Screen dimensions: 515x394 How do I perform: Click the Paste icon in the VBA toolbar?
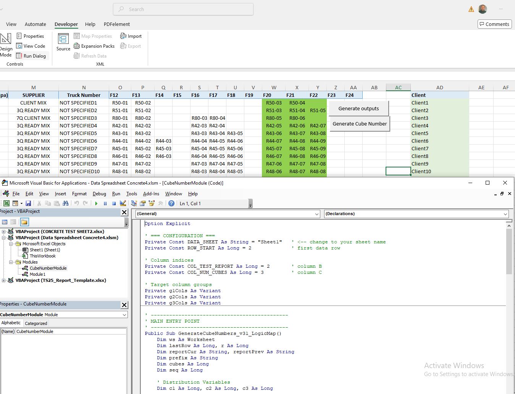pyautogui.click(x=57, y=203)
